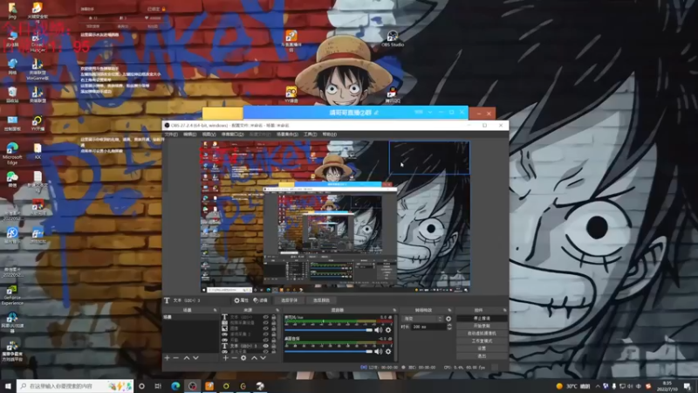Click the Edge icon in the taskbar
698x393 pixels.
[x=175, y=386]
